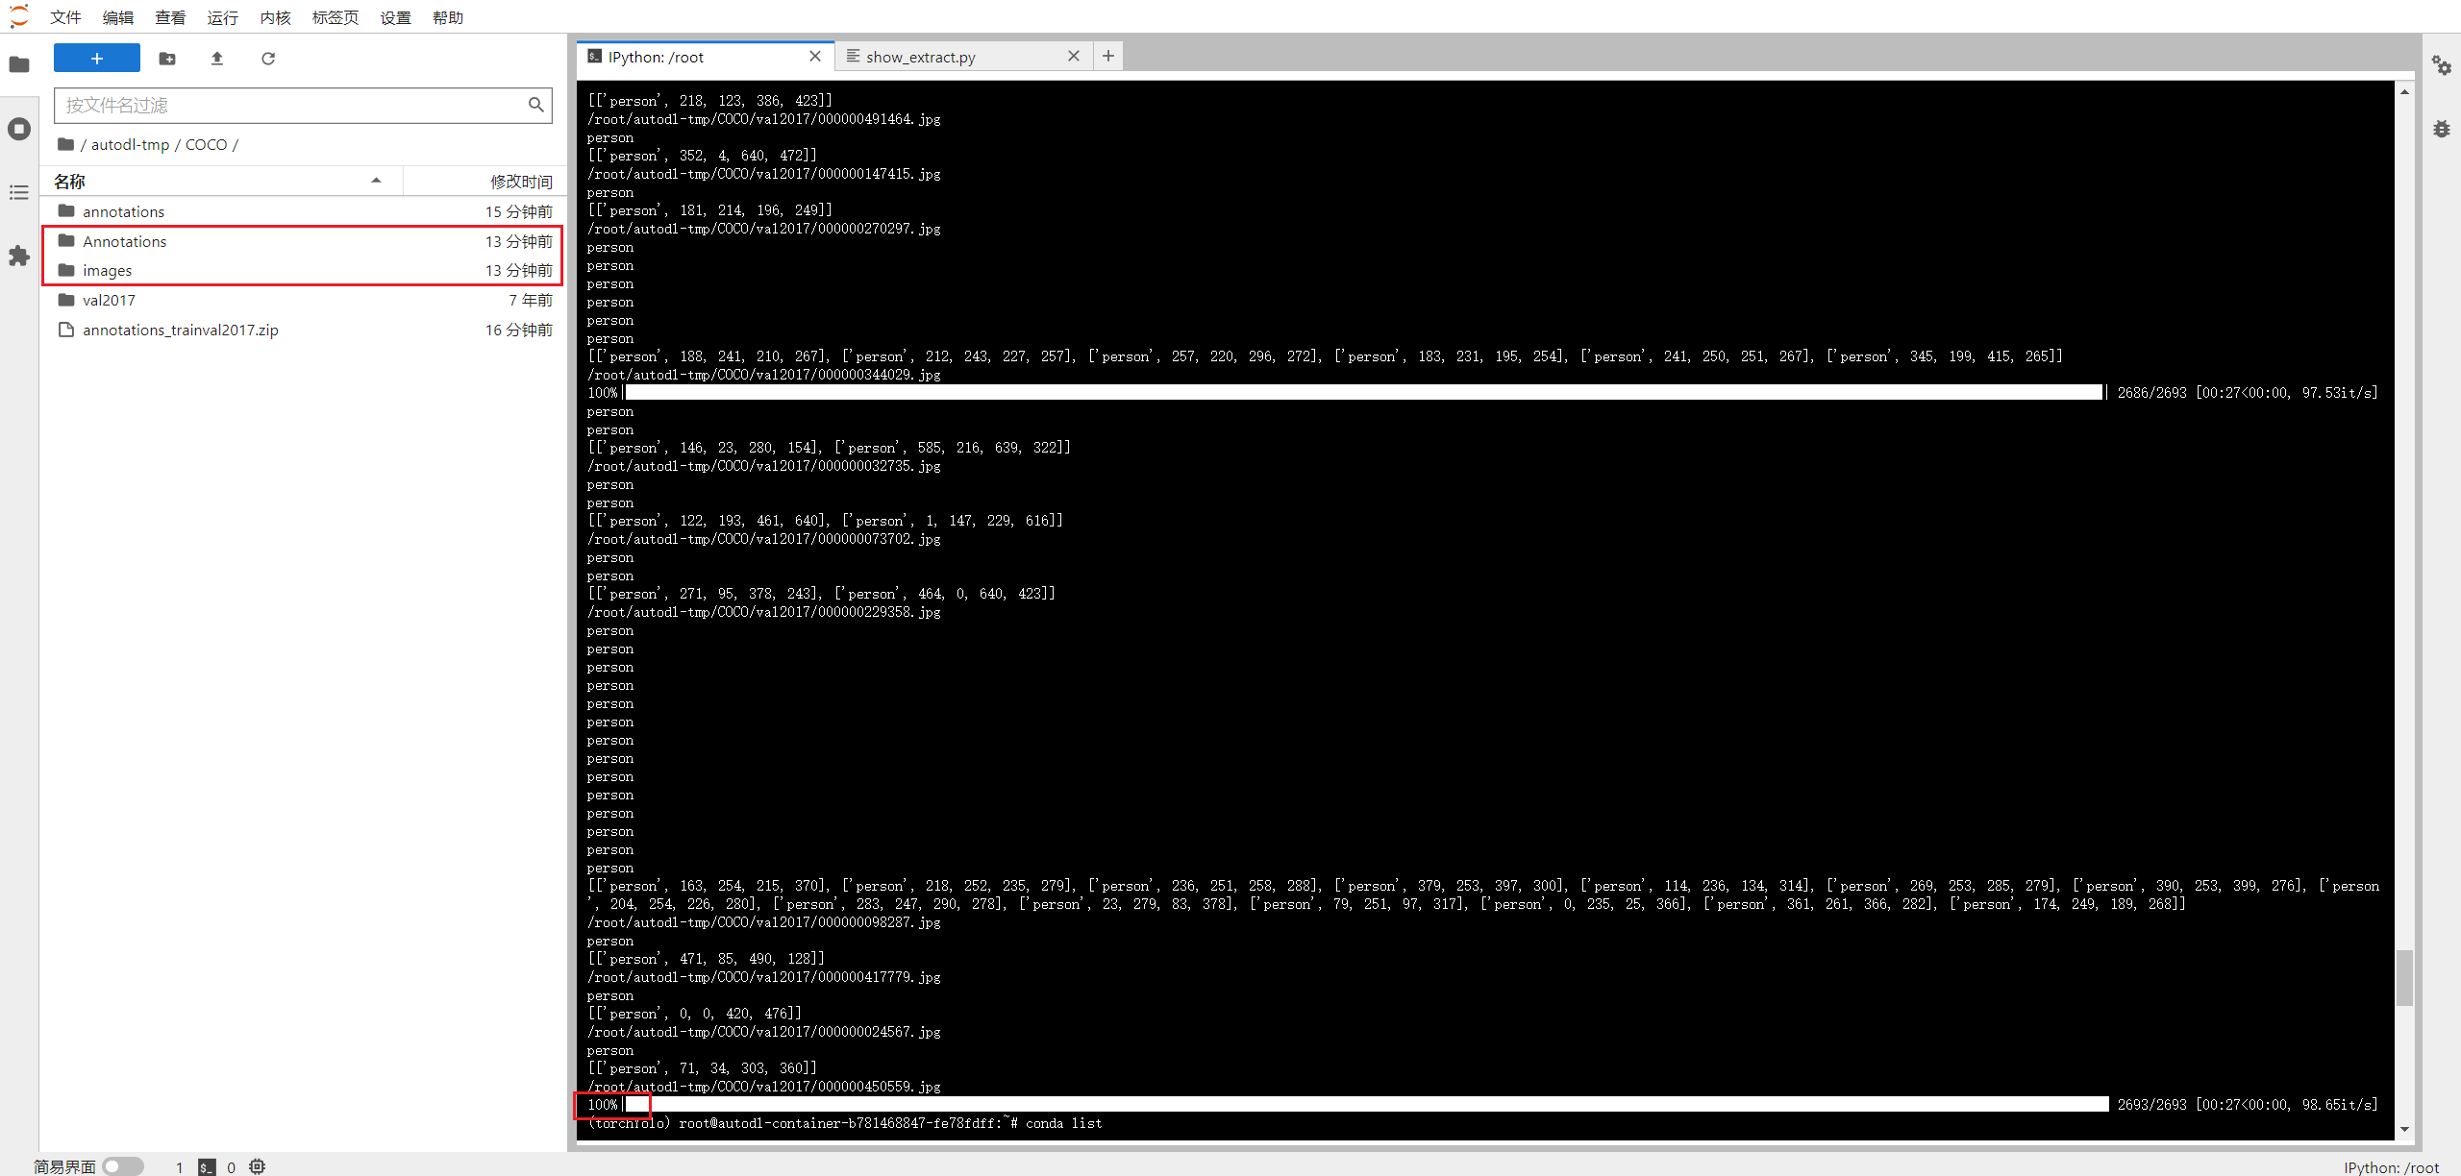Open autodl-tmp from the breadcrumb
The width and height of the screenshot is (2461, 1176).
[131, 144]
